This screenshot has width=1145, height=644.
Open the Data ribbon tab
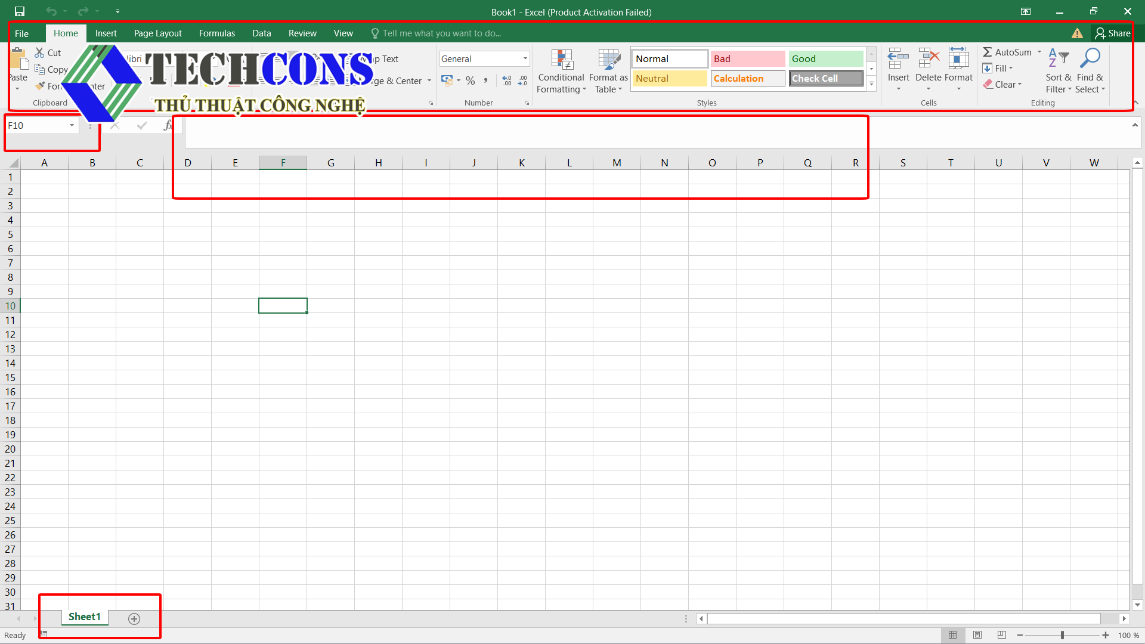pos(261,33)
